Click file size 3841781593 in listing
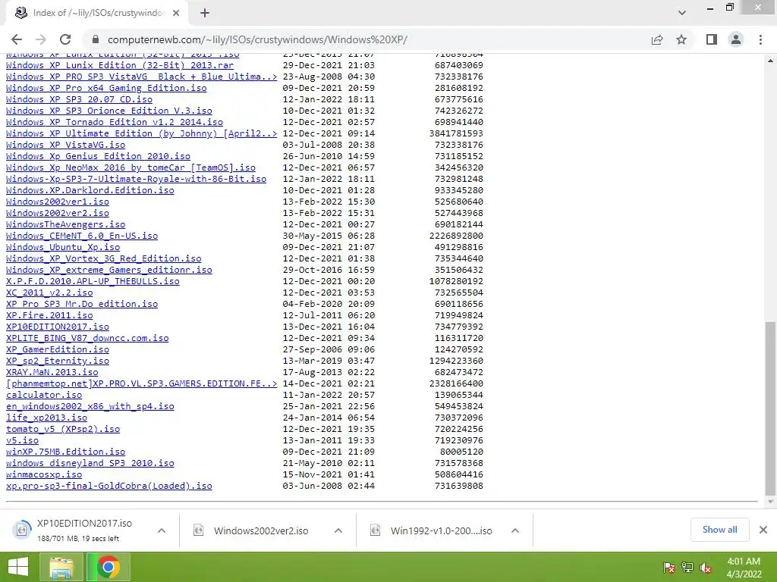 [x=456, y=133]
